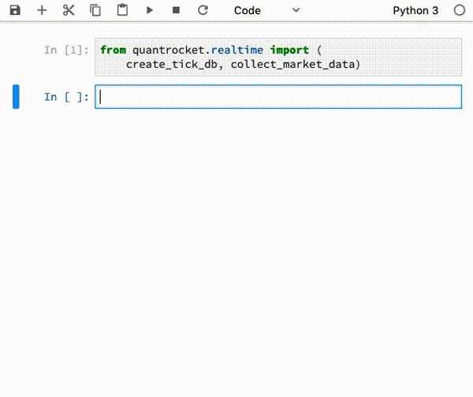Click the 'create_tick_db' text in the first cell
Viewport: 473px width, 397px height.
(171, 65)
